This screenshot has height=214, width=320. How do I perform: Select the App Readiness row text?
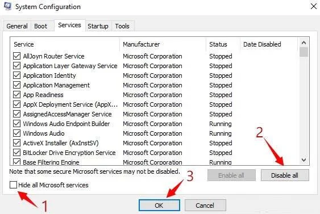pyautogui.click(x=43, y=95)
